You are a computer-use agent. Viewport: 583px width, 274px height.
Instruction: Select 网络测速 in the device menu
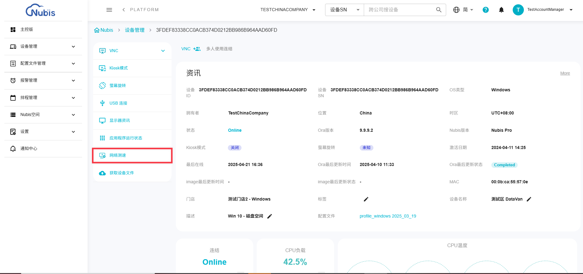click(133, 156)
